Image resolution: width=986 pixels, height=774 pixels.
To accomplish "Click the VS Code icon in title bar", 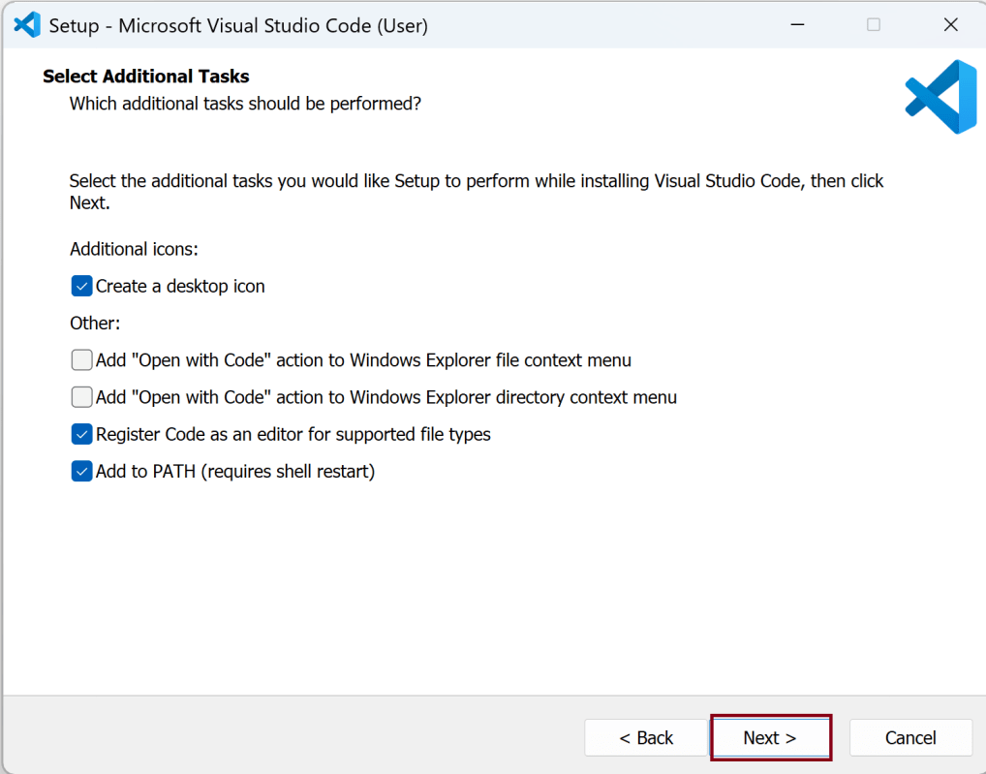I will [x=27, y=25].
